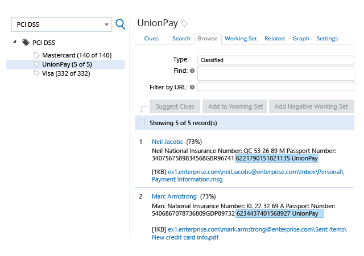Click the Showing 5 of 5 record(s) text
364x256 pixels.
(x=183, y=123)
